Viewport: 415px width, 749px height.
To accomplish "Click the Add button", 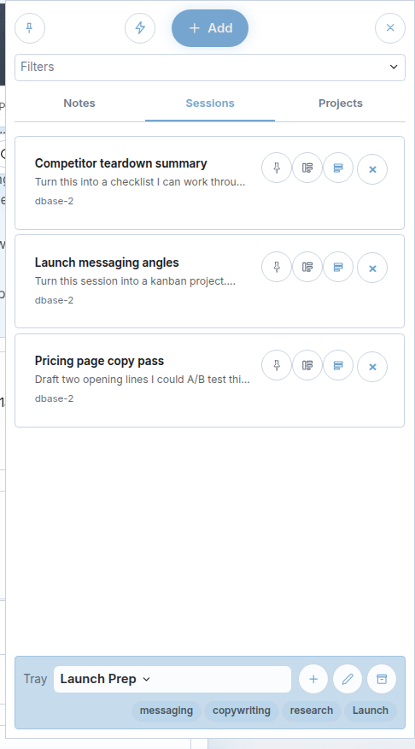I will (x=210, y=28).
